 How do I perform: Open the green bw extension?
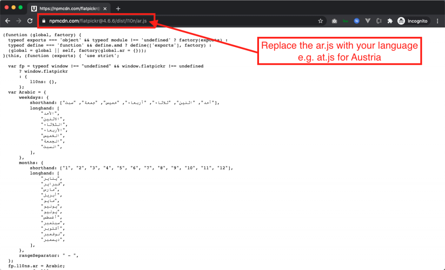[x=345, y=21]
